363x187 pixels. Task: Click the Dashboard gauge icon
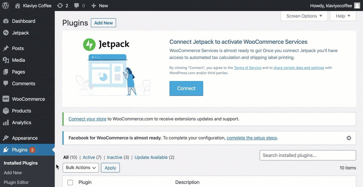click(x=6, y=21)
